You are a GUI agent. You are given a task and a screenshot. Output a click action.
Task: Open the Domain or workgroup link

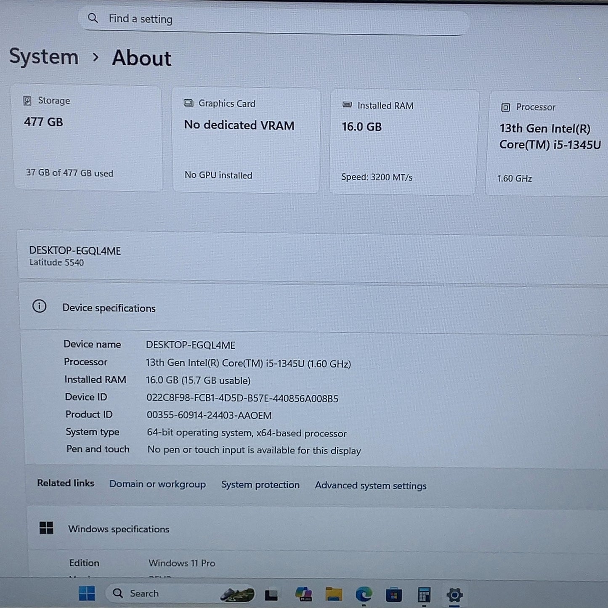click(x=157, y=484)
